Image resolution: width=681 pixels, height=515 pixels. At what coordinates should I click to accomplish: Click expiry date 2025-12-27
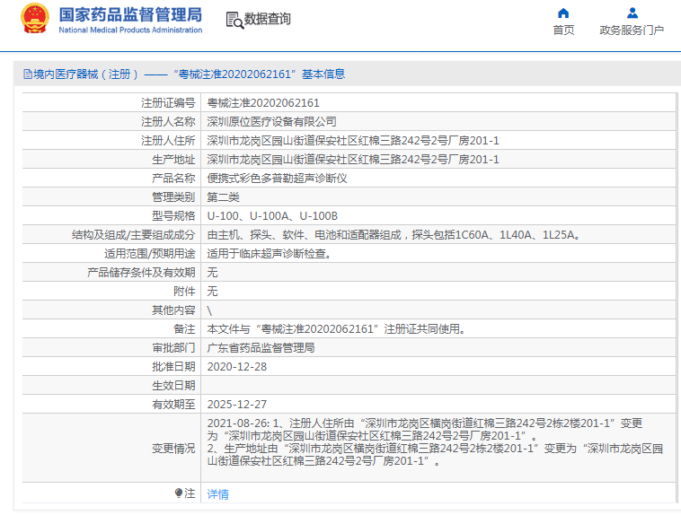(237, 405)
